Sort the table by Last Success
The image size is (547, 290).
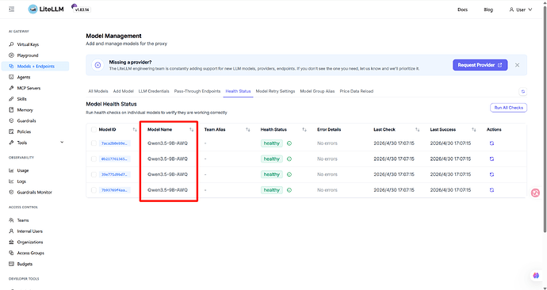474,130
